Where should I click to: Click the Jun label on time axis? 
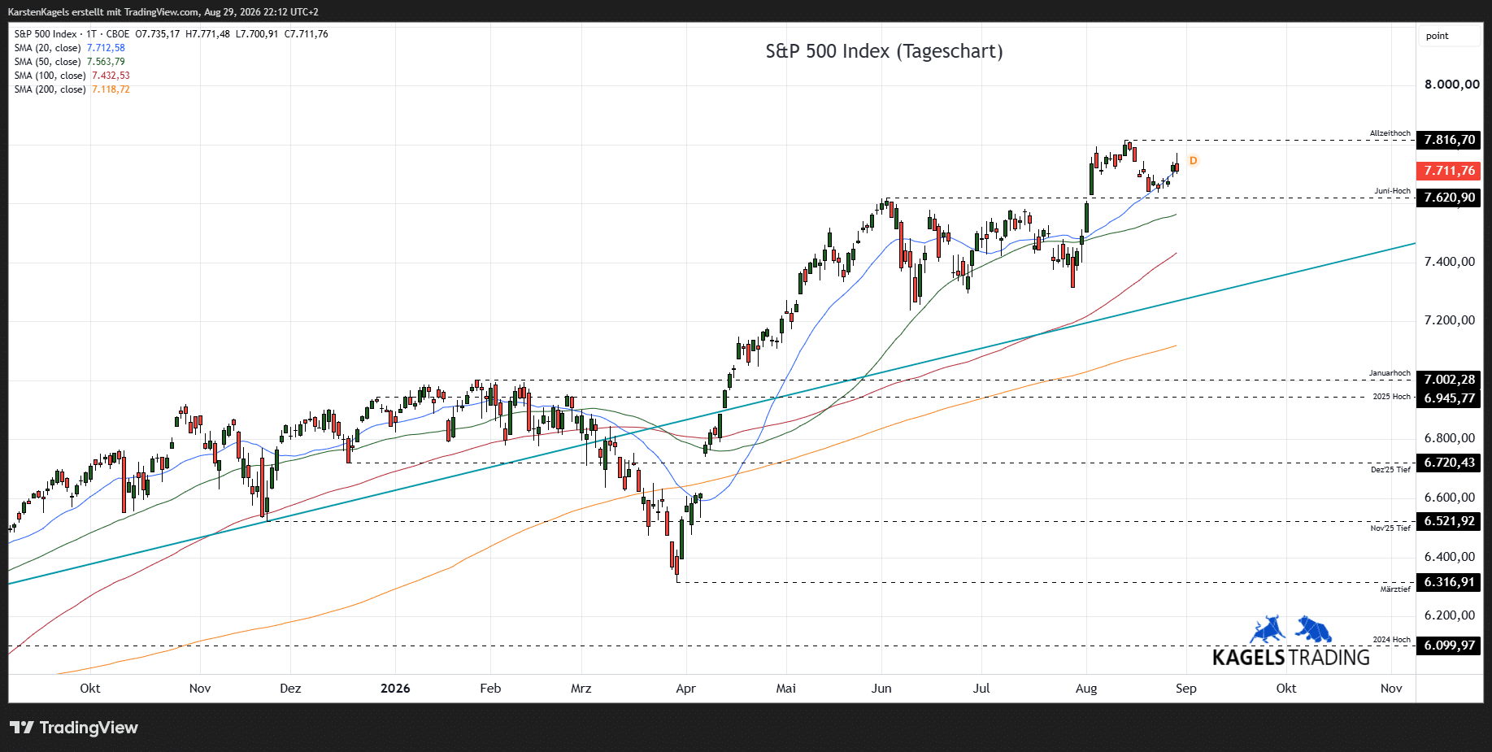click(881, 689)
